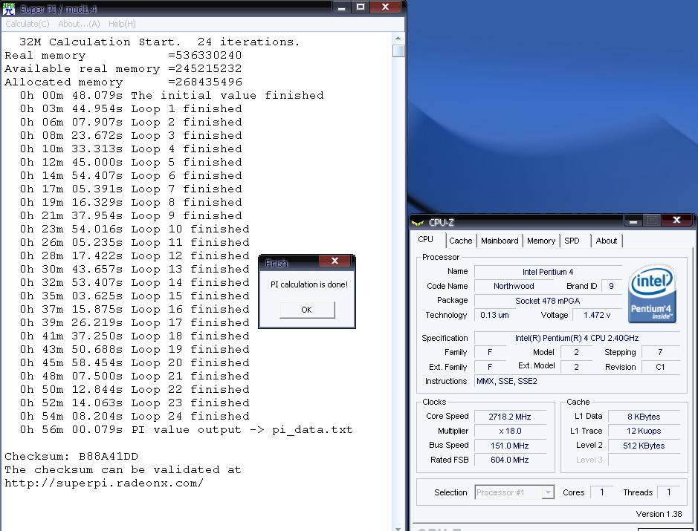Close the Finish dialog with X

(335, 261)
